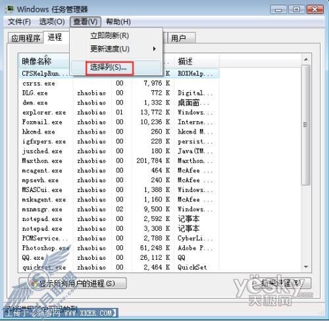Open the 文件(F) menu
The height and width of the screenshot is (321, 329).
coord(19,22)
